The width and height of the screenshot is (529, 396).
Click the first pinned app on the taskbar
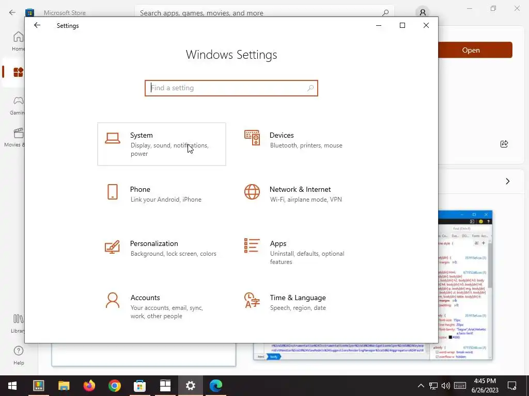tap(38, 386)
